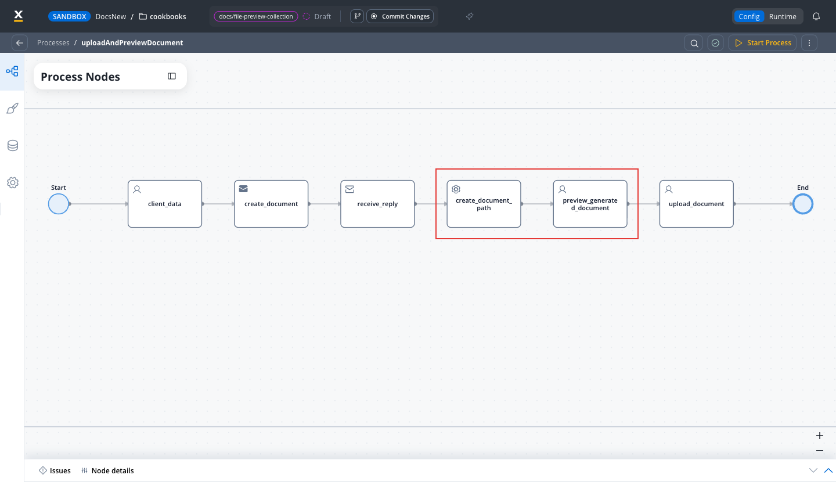Go back using the arrow button
Image resolution: width=836 pixels, height=482 pixels.
[20, 43]
